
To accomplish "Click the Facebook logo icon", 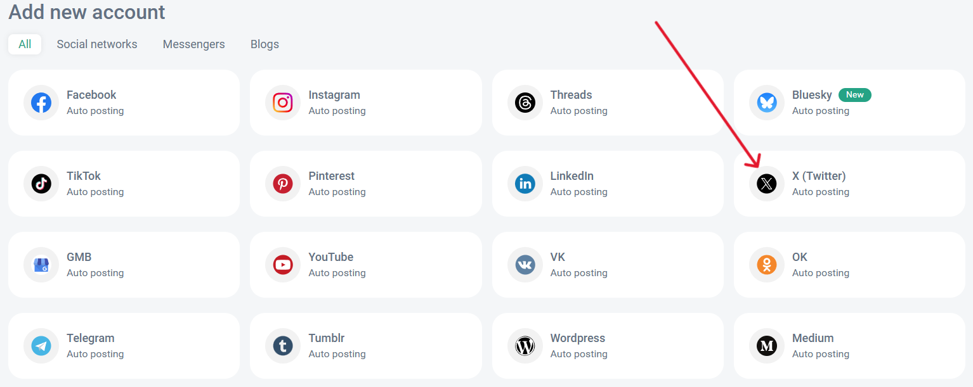I will pyautogui.click(x=41, y=103).
